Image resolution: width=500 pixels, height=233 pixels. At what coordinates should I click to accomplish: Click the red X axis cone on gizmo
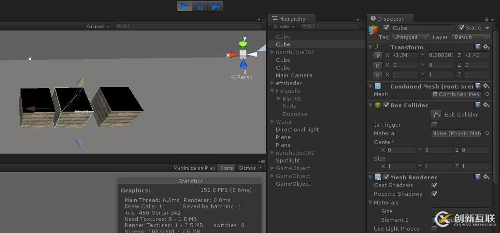(x=234, y=55)
